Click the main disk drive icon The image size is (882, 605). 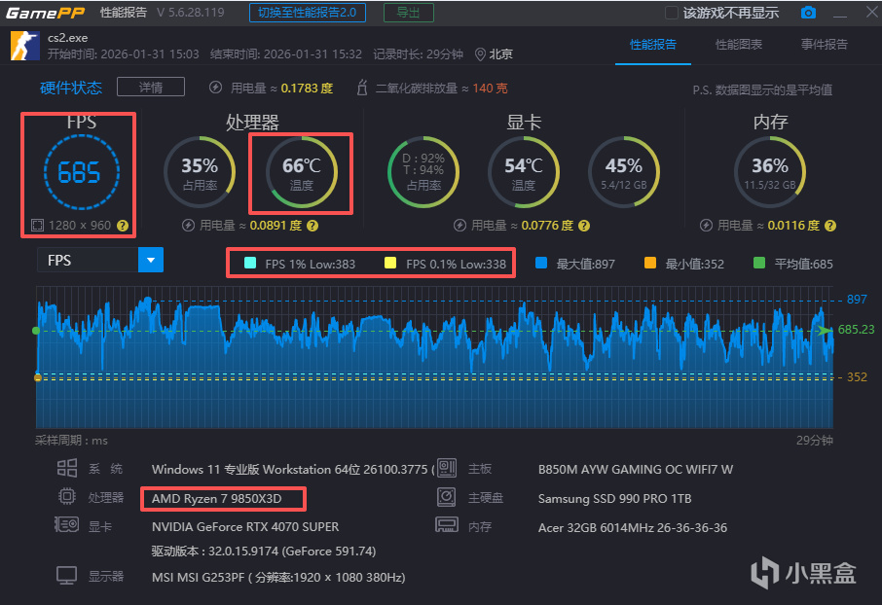tap(447, 496)
